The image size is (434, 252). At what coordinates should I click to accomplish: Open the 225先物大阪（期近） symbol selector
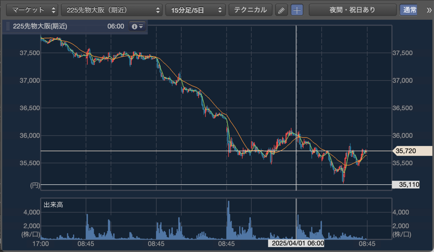tap(112, 10)
